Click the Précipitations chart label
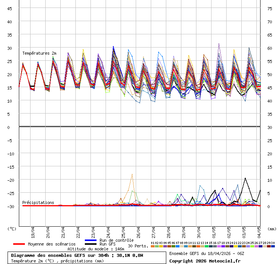Viewport: 279px width, 264px height. 38,203
